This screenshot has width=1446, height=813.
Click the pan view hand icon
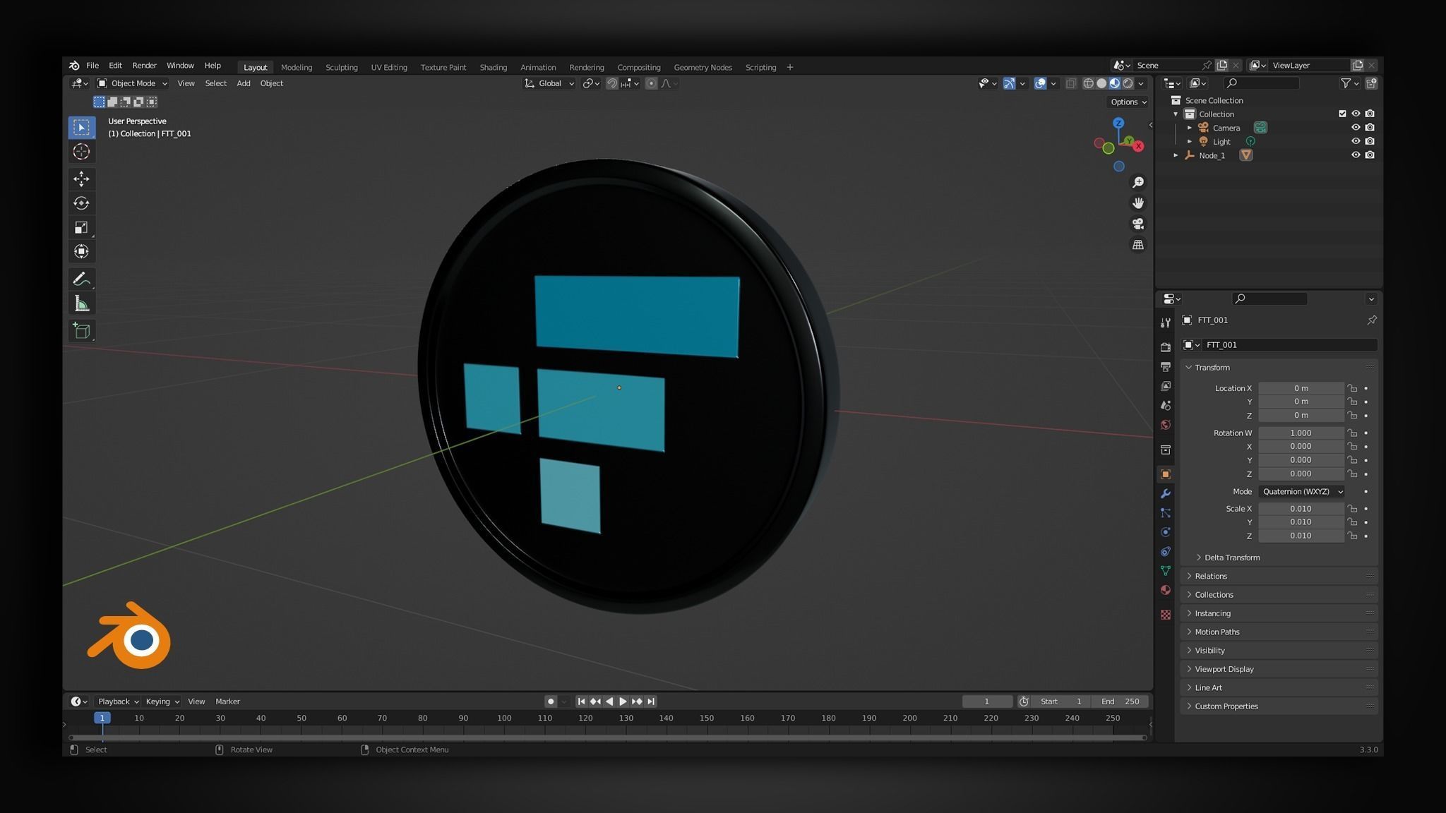pos(1137,203)
